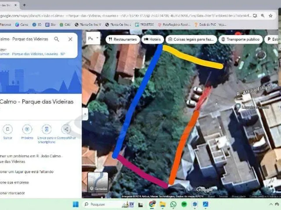Image resolution: width=281 pixels, height=210 pixels.
Task: Click the zoom magnifier icon in address bar
Action: click(x=263, y=16)
